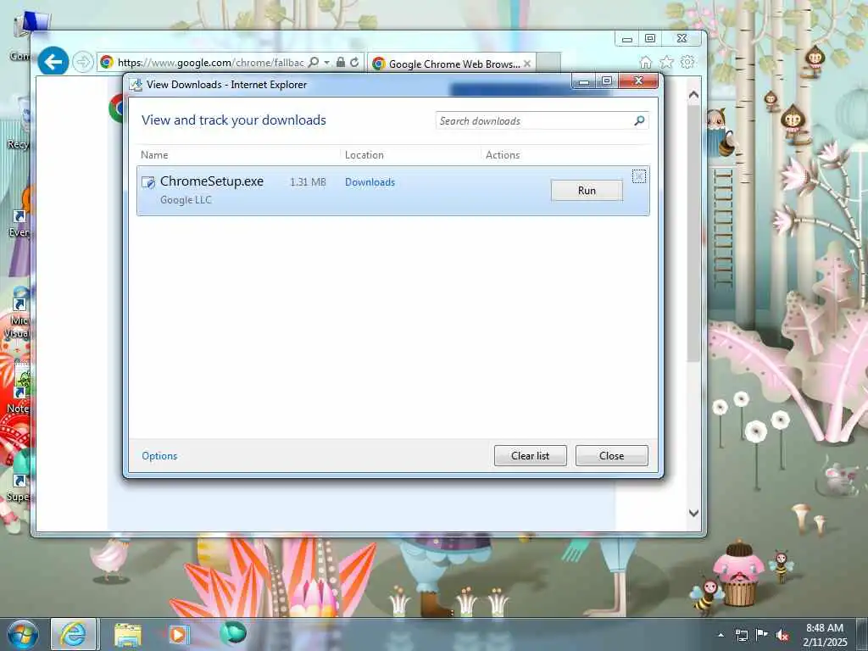The height and width of the screenshot is (651, 868).
Task: Close the View Downloads dialog with the Close button
Action: tap(611, 455)
